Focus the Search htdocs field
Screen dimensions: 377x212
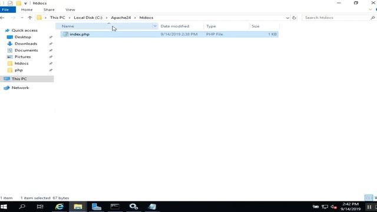[336, 18]
